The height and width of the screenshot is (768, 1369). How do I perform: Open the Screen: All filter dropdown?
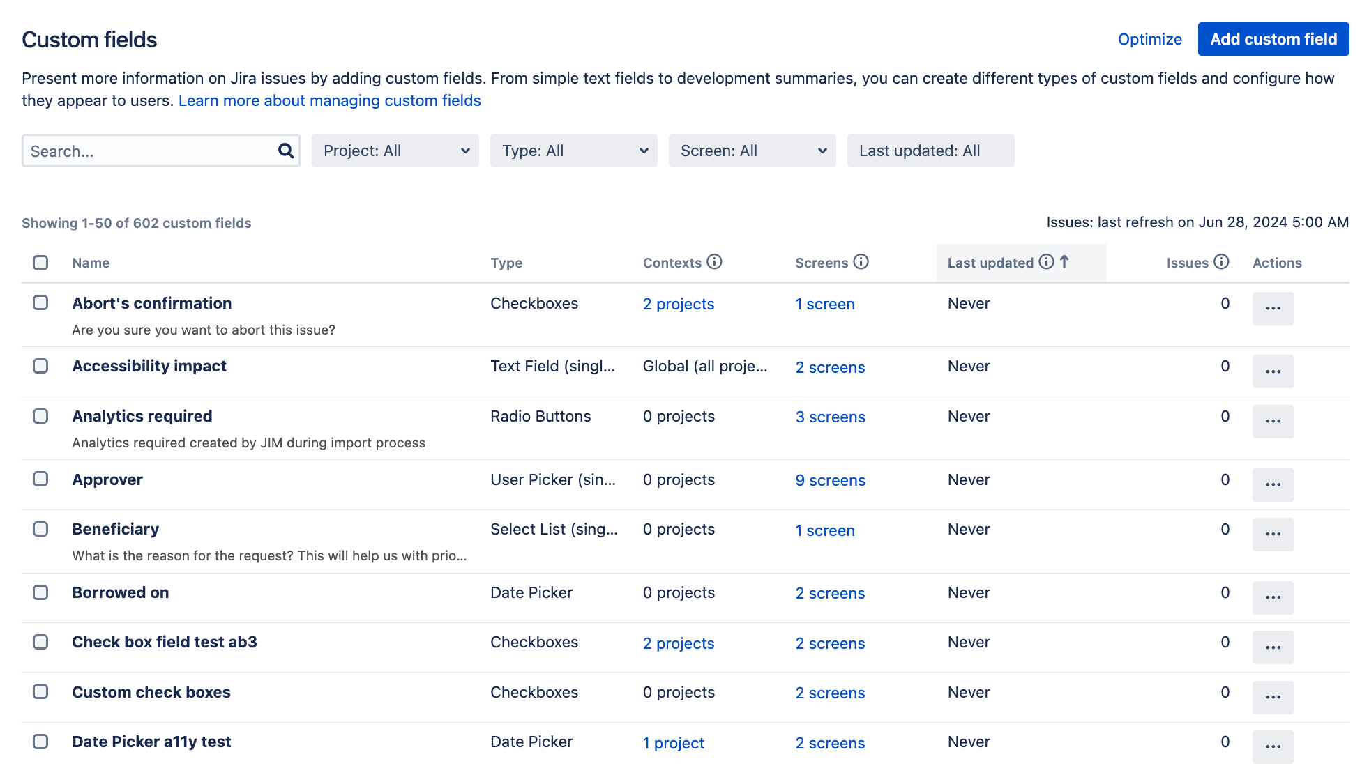point(752,151)
